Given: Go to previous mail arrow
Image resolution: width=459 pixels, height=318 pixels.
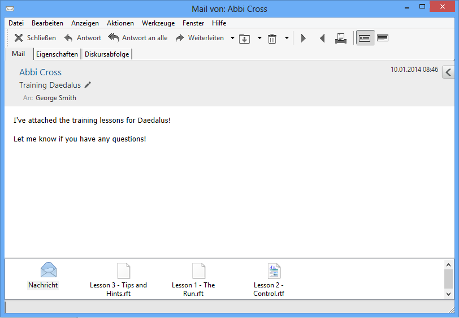Looking at the screenshot, I should 322,38.
